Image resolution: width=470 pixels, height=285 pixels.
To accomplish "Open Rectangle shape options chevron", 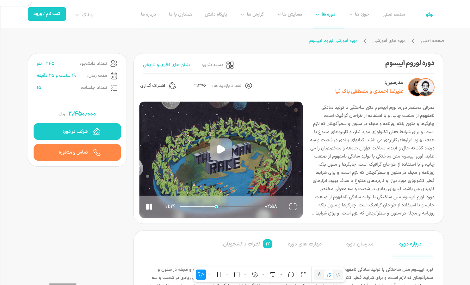I will [x=245, y=275].
